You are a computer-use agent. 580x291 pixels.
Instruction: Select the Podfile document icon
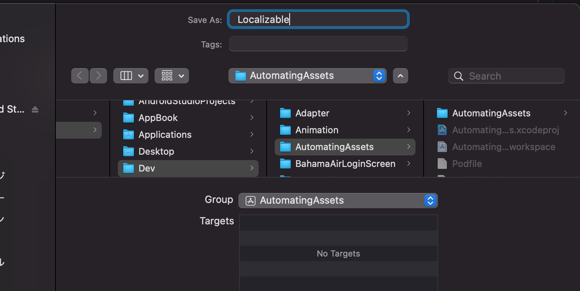(x=442, y=163)
